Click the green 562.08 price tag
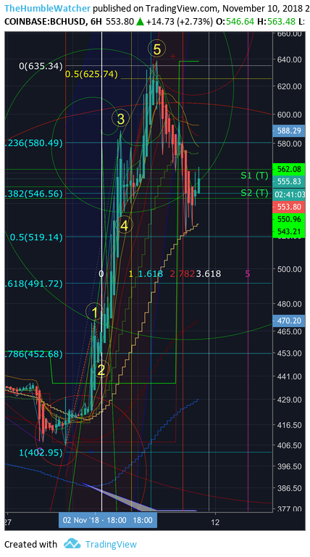Viewport: 310px width, 557px height. pyautogui.click(x=289, y=169)
